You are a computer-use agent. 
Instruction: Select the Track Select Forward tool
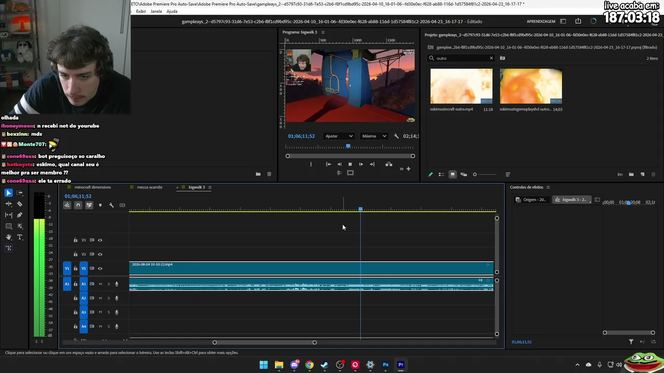coord(20,193)
